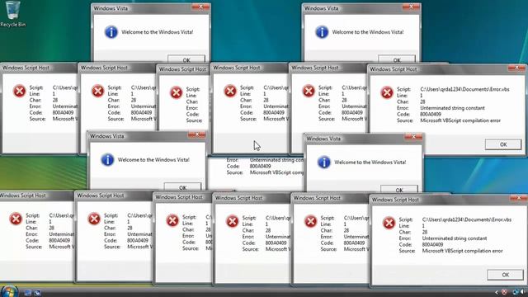Click error icon in leftmost upper-row Script Host dialog
This screenshot has width=528, height=297.
[x=19, y=91]
